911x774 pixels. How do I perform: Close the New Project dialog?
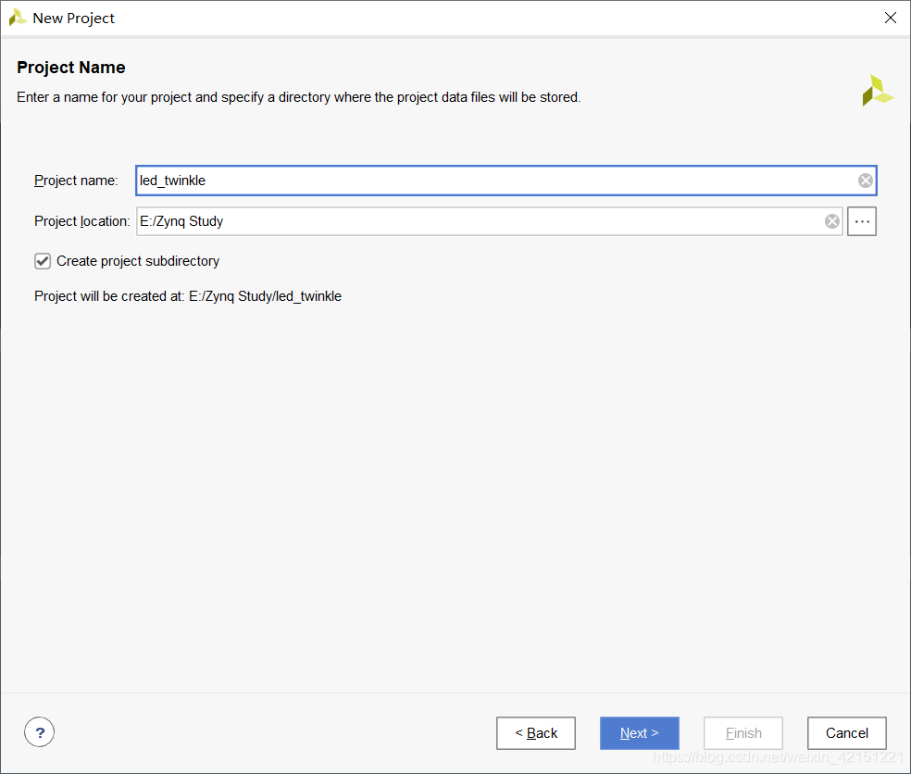[890, 18]
